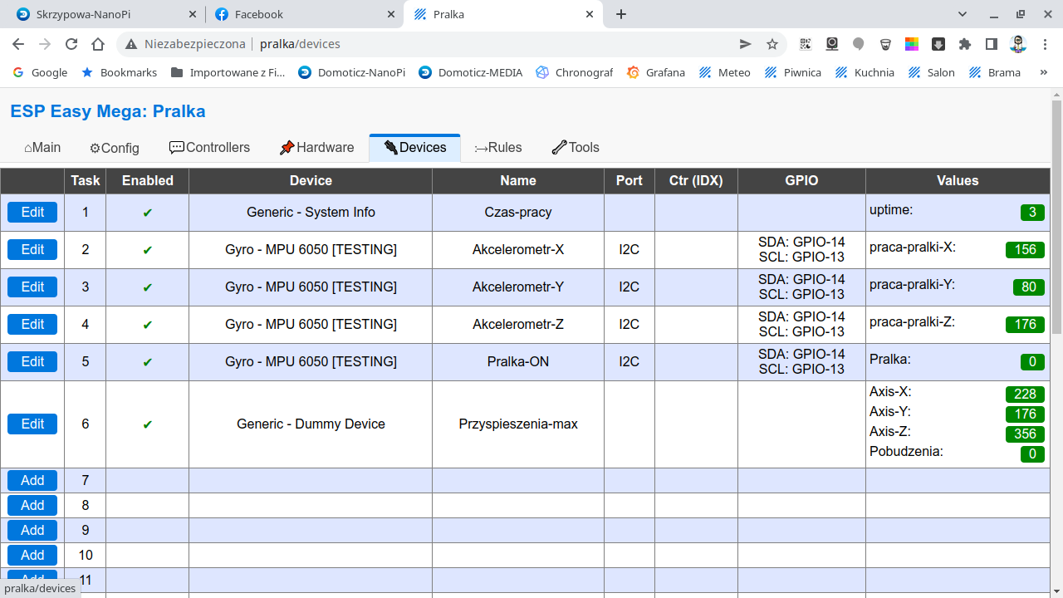Open the Rules tab

coord(498,148)
